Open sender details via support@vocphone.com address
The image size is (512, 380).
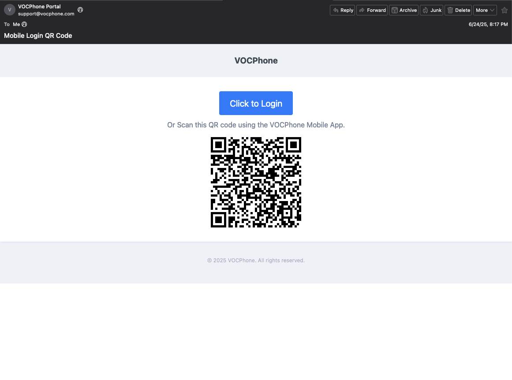(x=45, y=13)
